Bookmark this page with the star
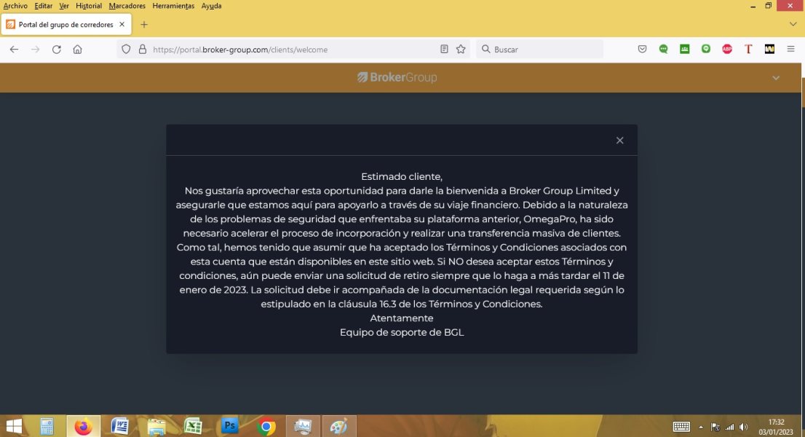 [461, 50]
